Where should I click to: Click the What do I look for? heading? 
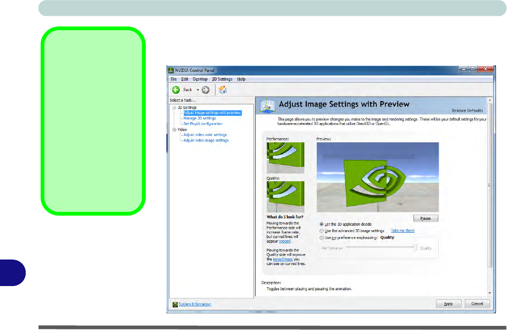(x=285, y=217)
